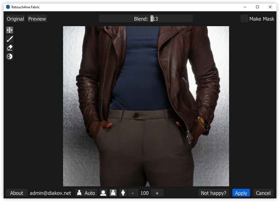Click the Retouch4me Fabric app logo
Screen dimensions: 280x202
coord(8,7)
